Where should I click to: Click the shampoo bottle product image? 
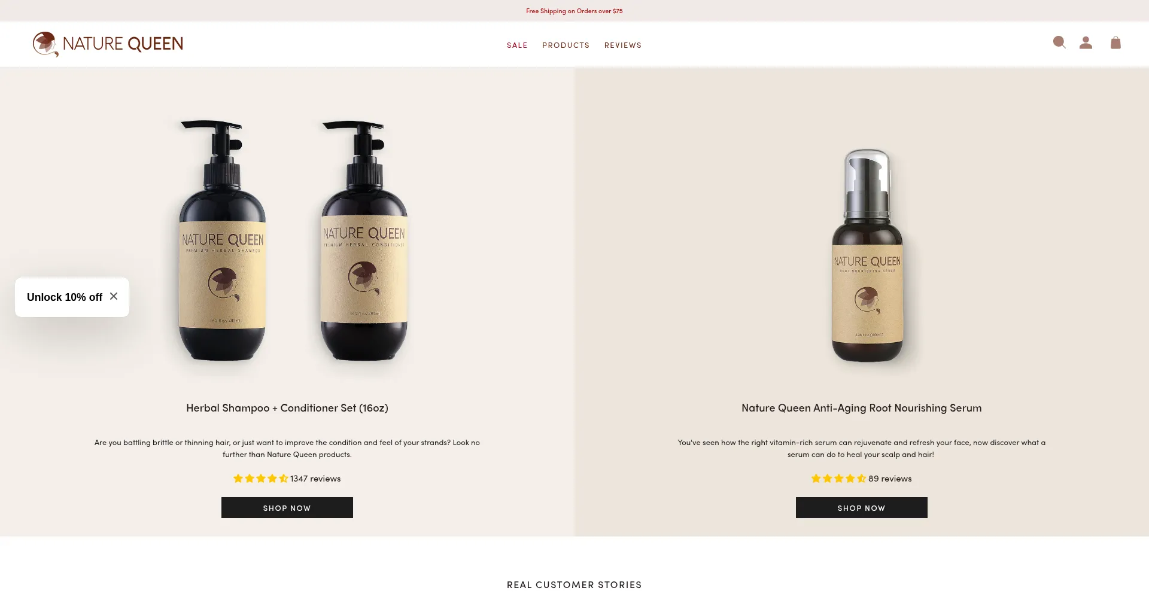pyautogui.click(x=222, y=240)
